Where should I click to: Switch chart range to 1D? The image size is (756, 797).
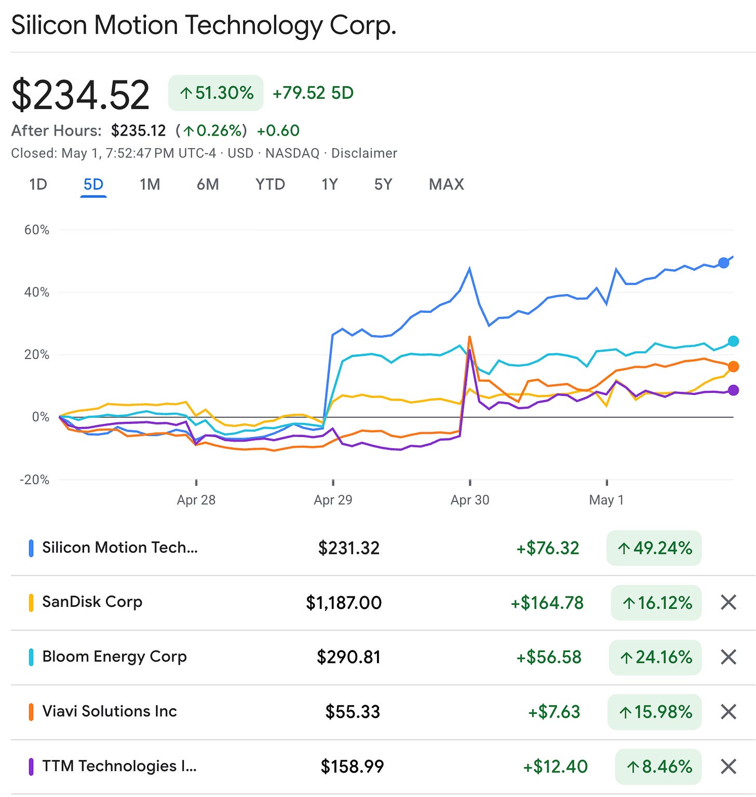coord(38,184)
